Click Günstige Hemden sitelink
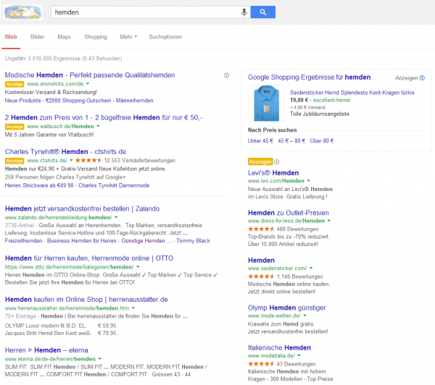The image size is (435, 385). coord(143,241)
